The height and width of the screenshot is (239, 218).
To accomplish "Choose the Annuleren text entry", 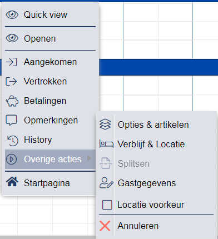I will tap(138, 226).
